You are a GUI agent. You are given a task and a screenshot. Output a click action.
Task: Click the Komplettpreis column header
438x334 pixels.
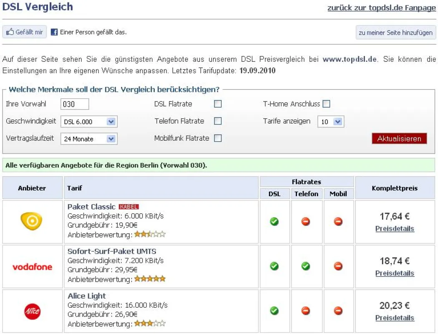pos(395,188)
